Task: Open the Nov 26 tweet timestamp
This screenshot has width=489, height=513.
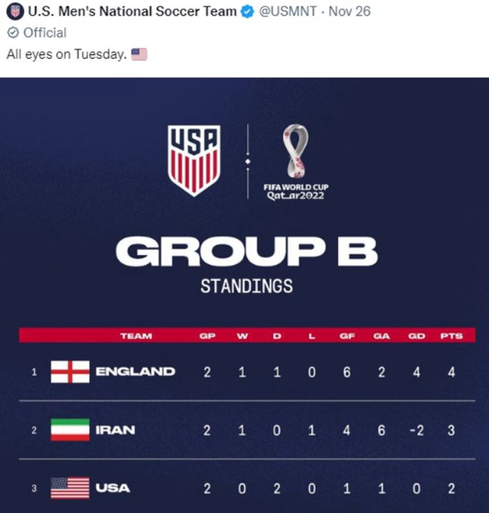Action: [x=350, y=13]
